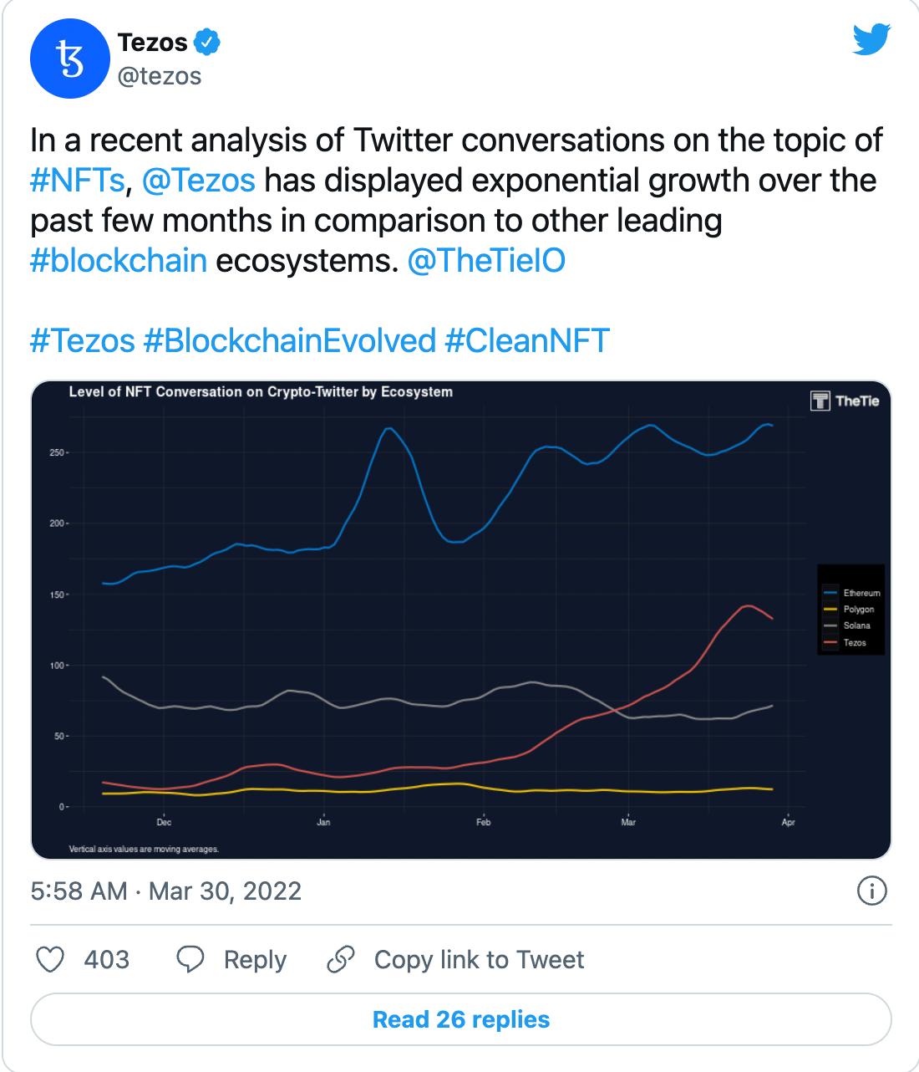Click the Polygon yellow legend swatch
Screen dimensions: 919x1072
pyautogui.click(x=831, y=608)
